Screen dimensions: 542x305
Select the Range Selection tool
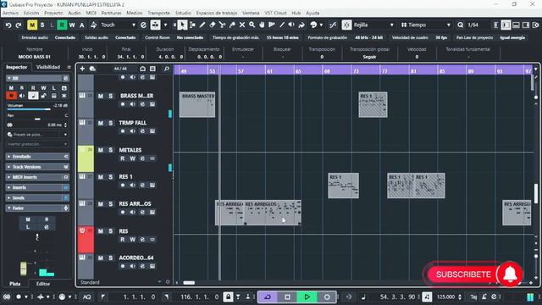(x=192, y=25)
